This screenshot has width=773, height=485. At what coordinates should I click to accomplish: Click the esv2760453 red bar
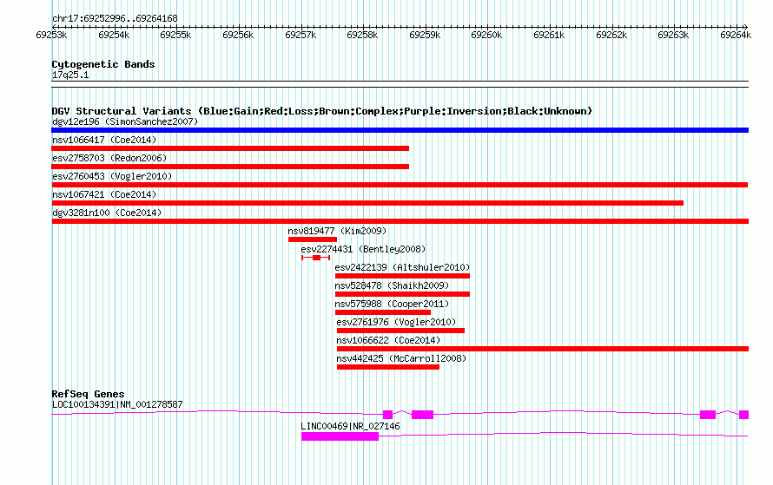click(400, 185)
